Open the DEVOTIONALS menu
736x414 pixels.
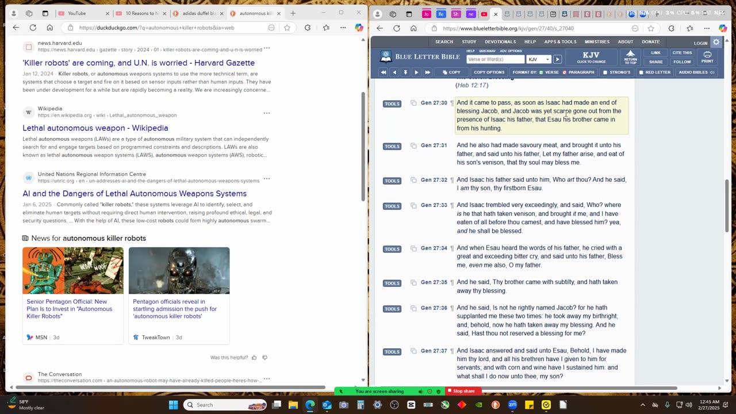point(500,41)
